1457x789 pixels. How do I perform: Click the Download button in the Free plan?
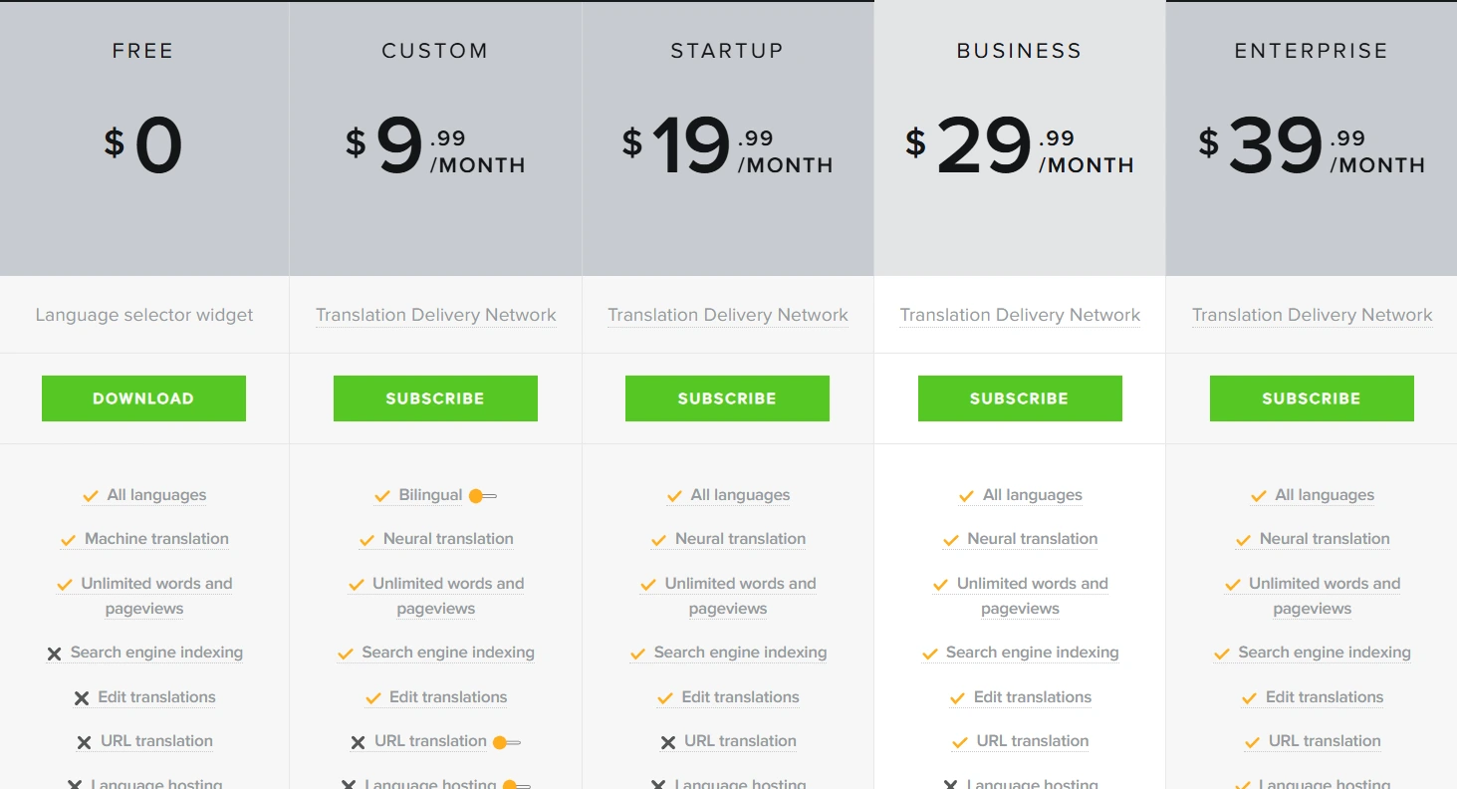(143, 397)
